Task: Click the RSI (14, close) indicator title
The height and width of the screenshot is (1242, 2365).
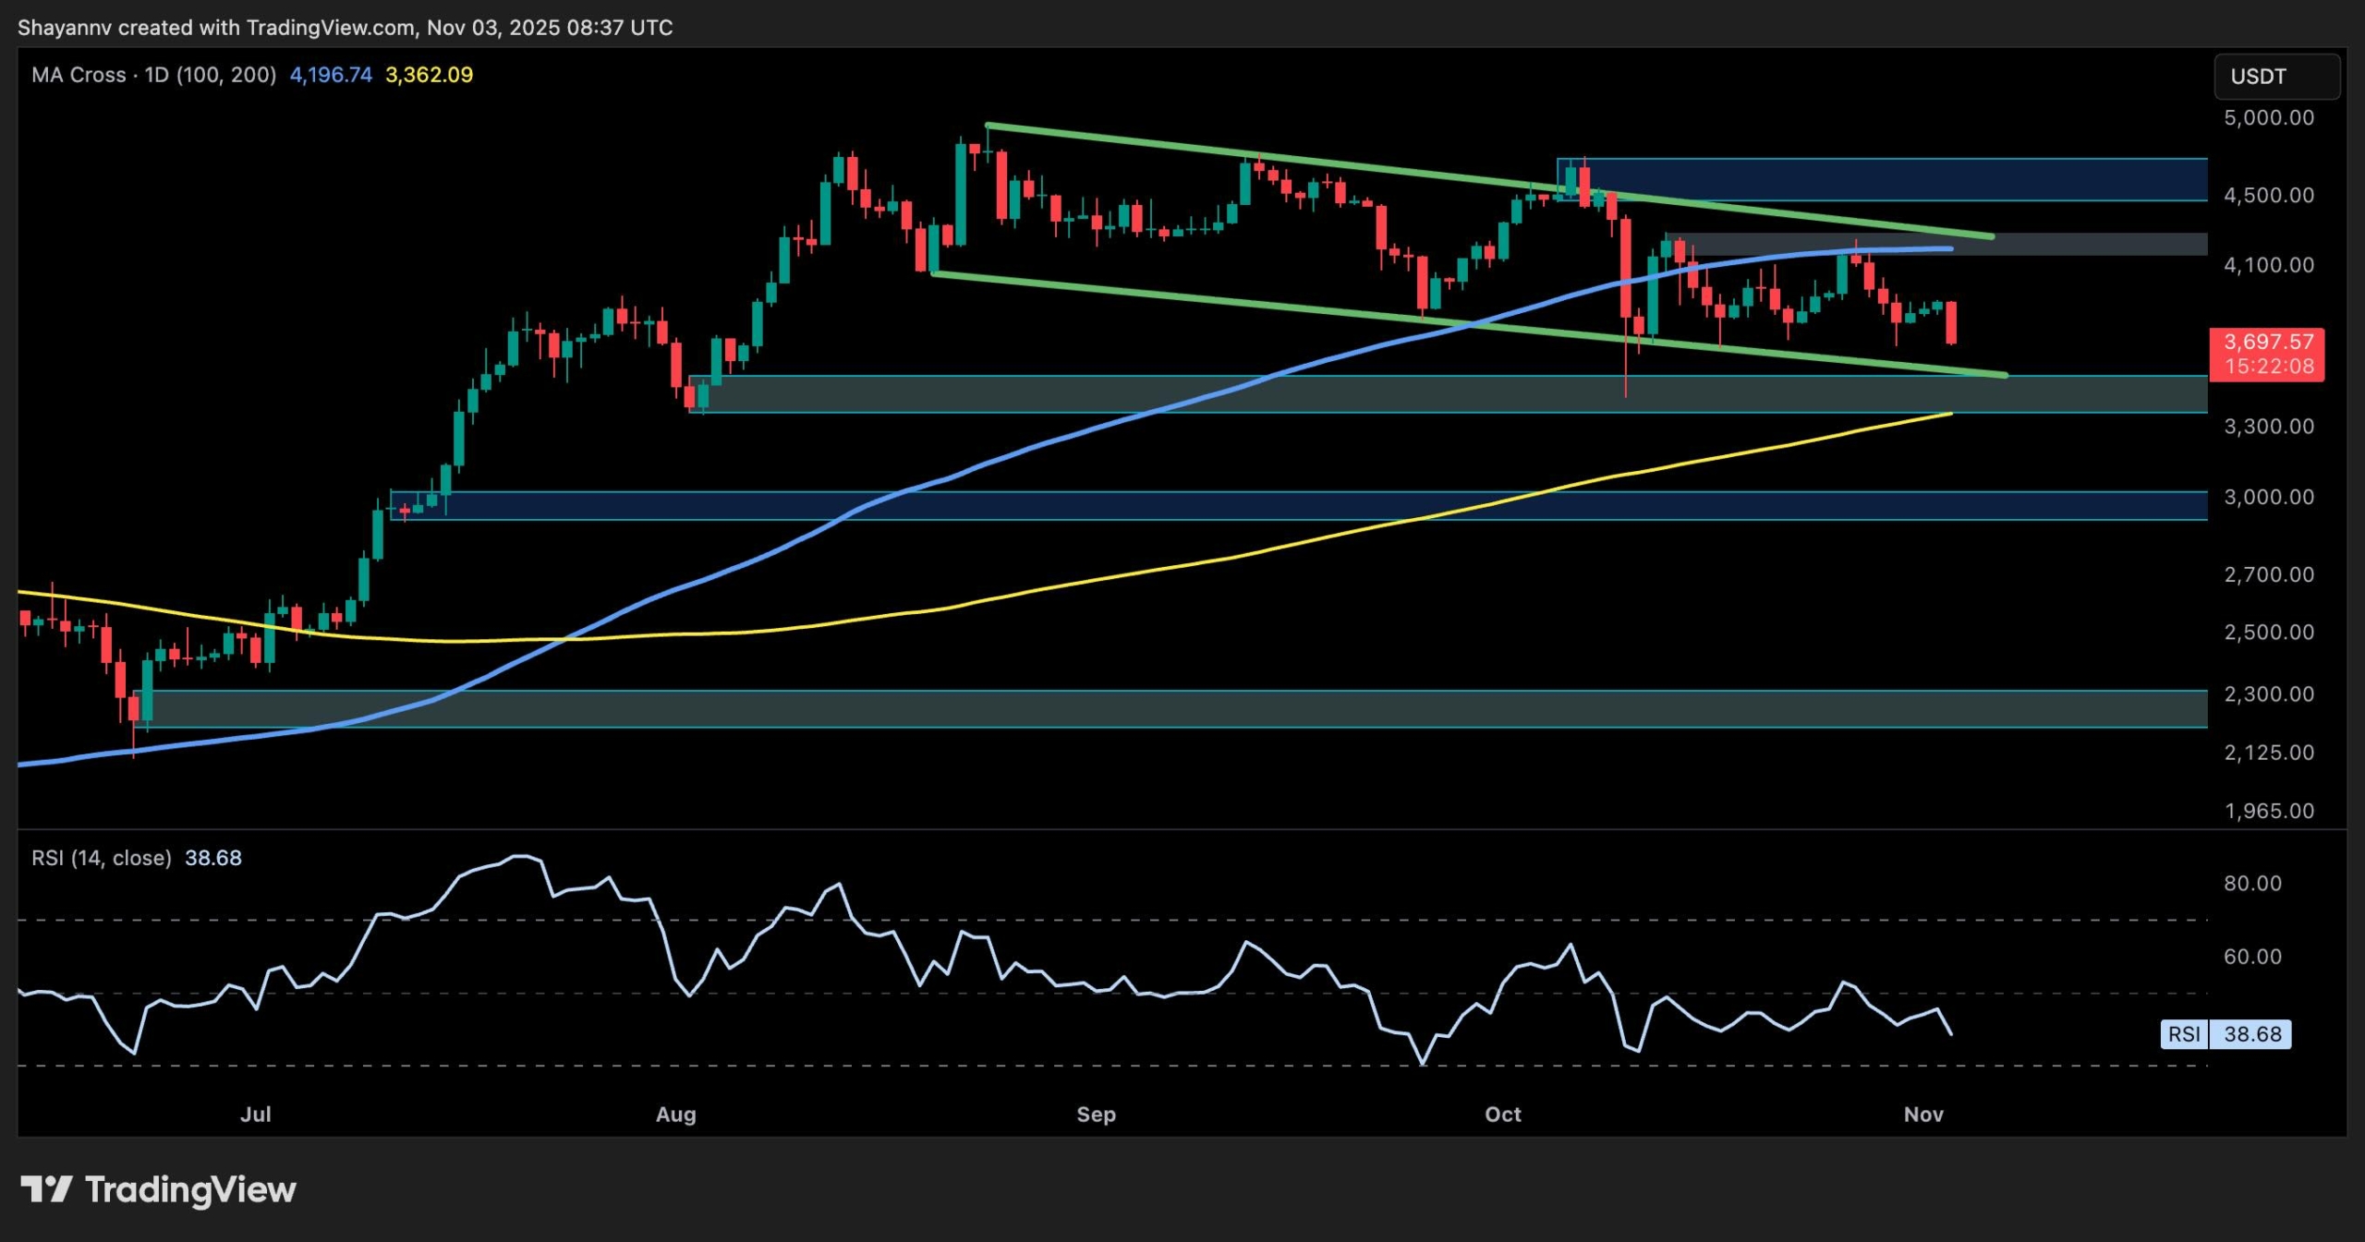Action: coord(102,858)
